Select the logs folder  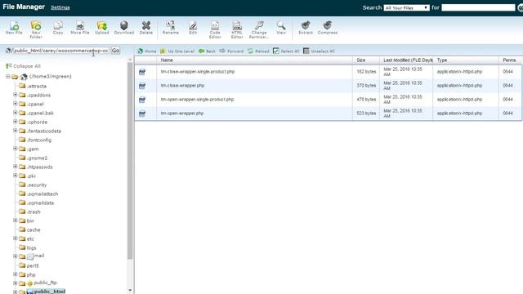coord(31,247)
